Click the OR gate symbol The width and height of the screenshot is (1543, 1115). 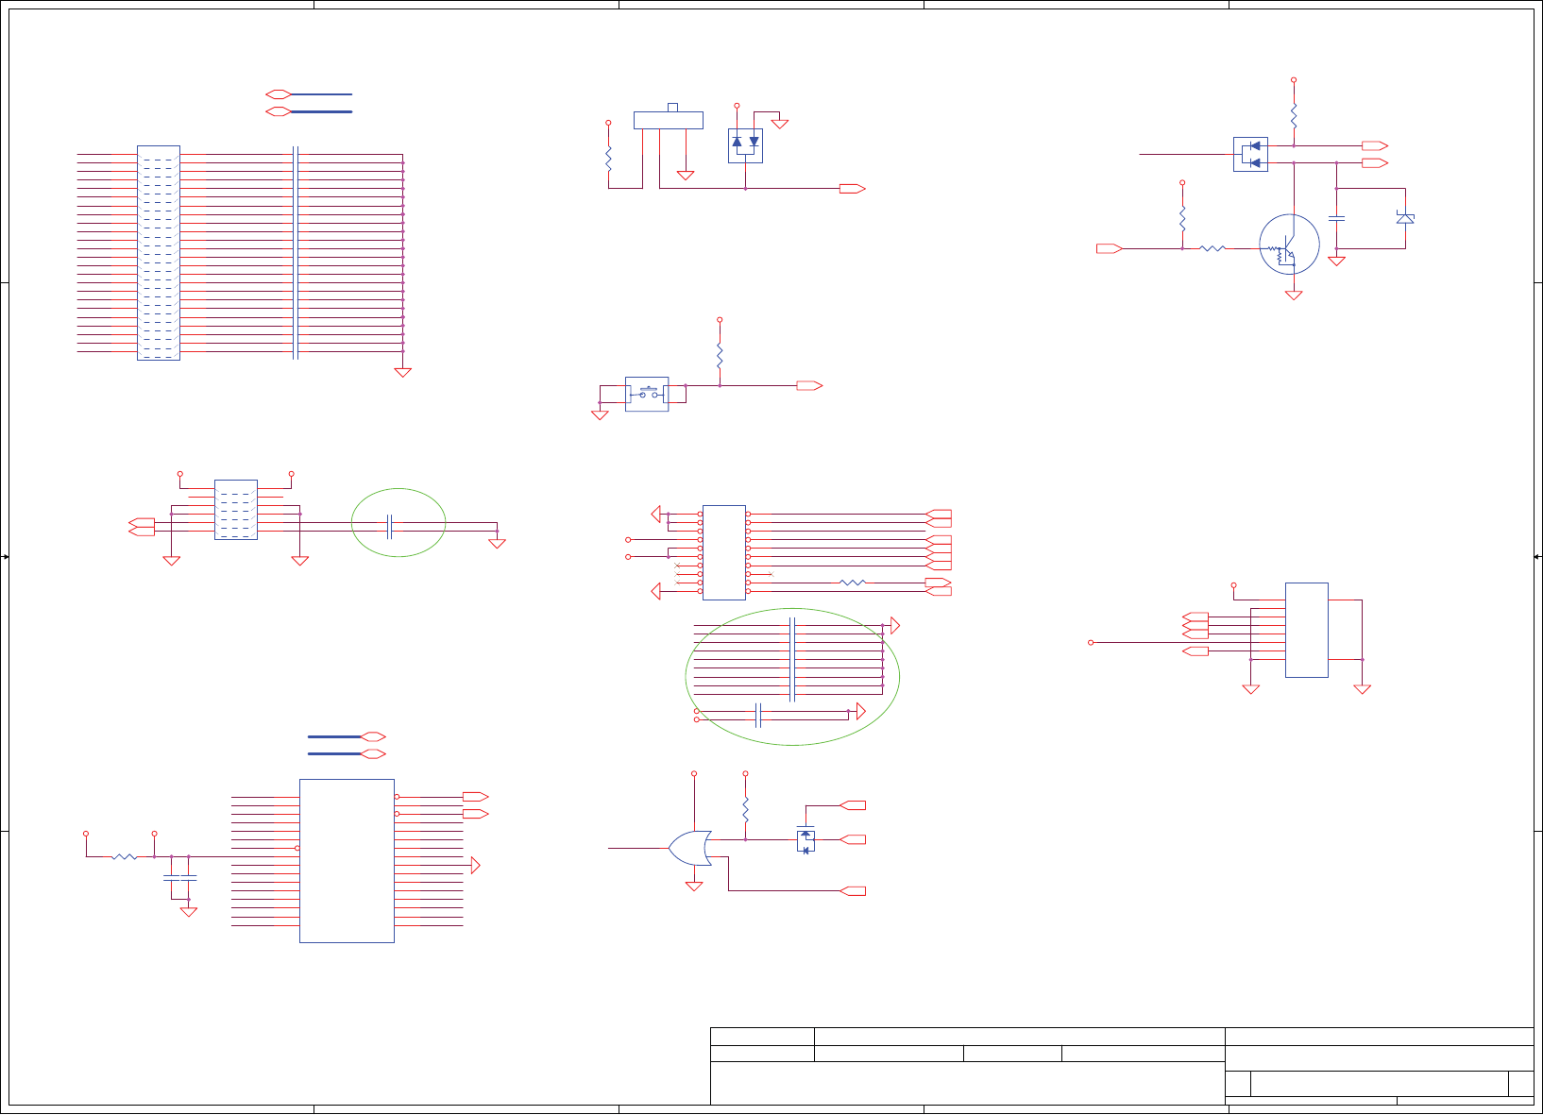point(690,849)
